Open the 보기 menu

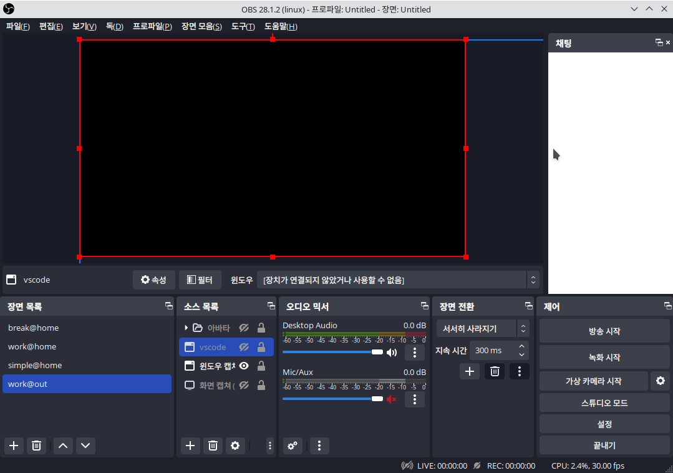[84, 27]
